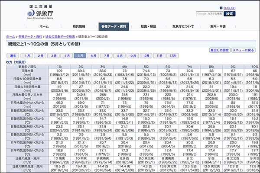Click the 日最大瞬間風速・風向 row label

(27, 168)
